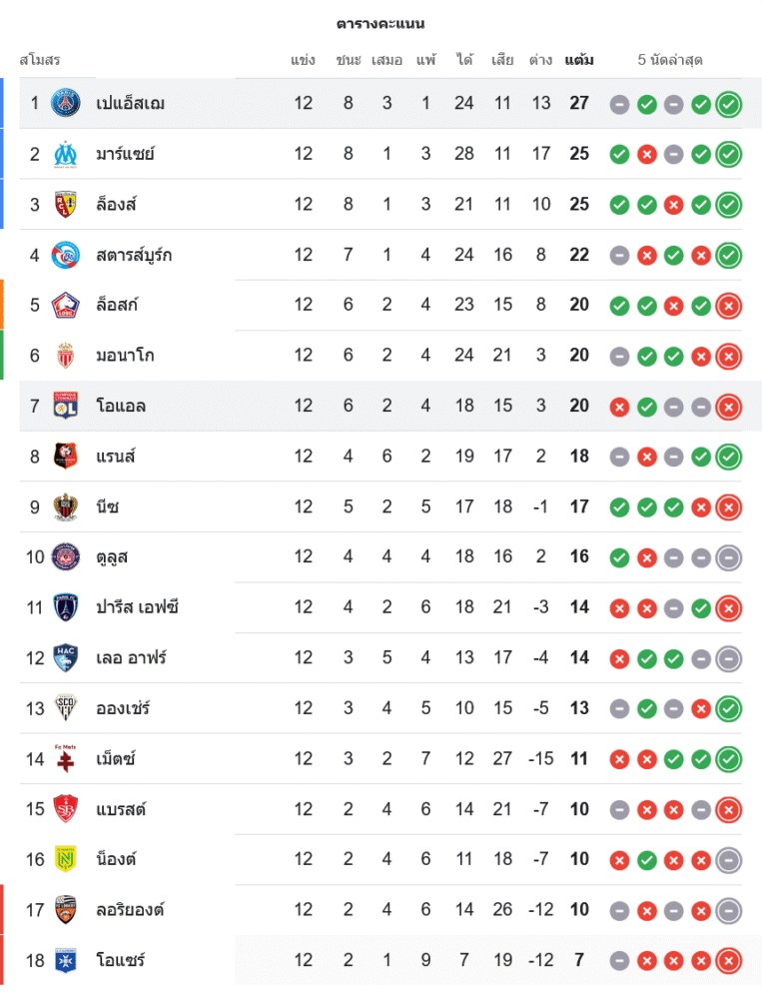
Task: Open the มาร์แซย์ team link
Action: [x=125, y=154]
